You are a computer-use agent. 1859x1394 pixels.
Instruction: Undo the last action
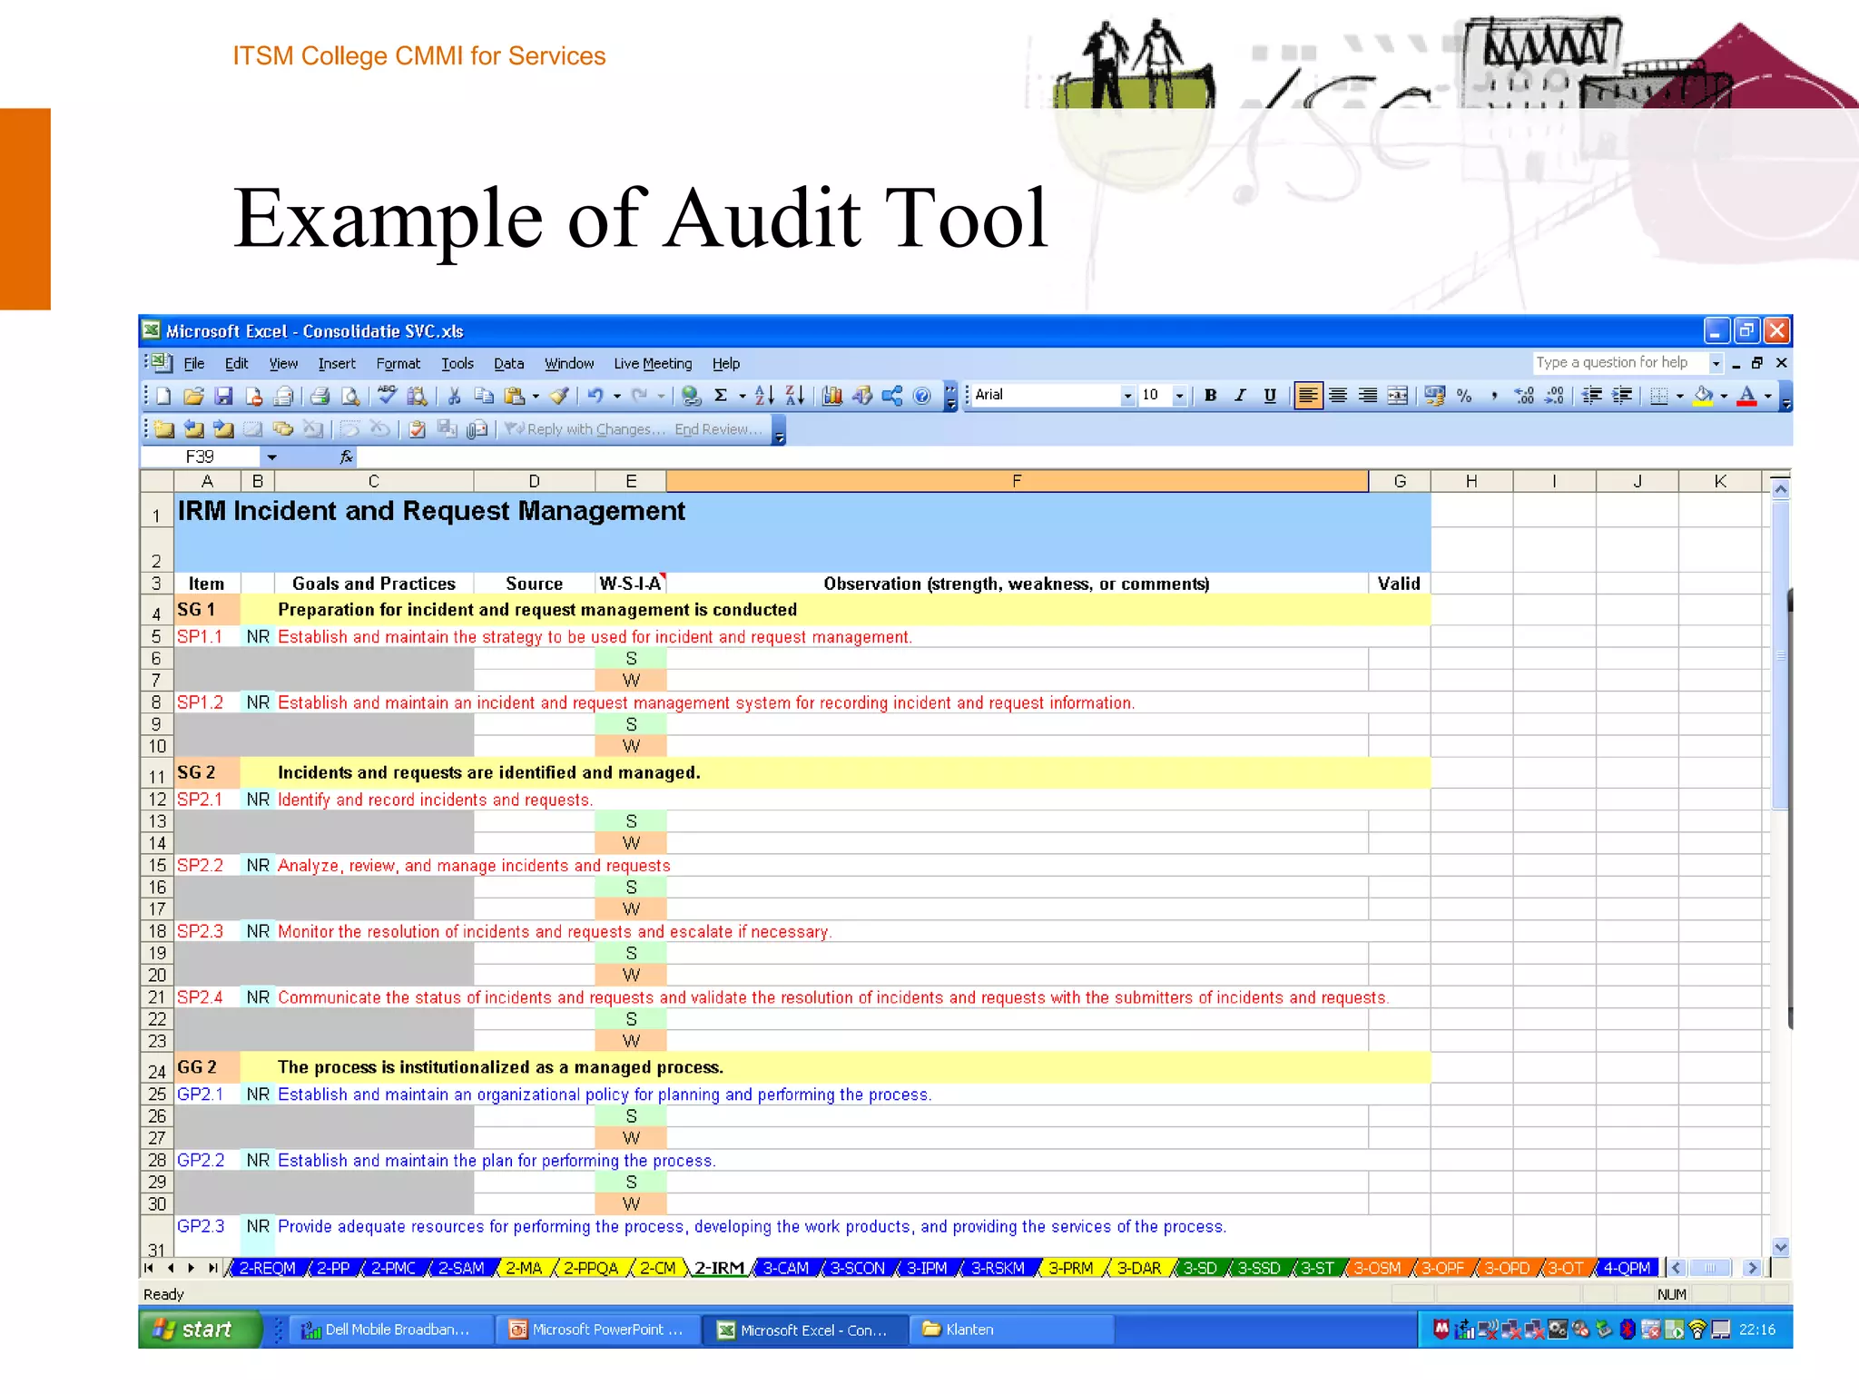[x=595, y=396]
